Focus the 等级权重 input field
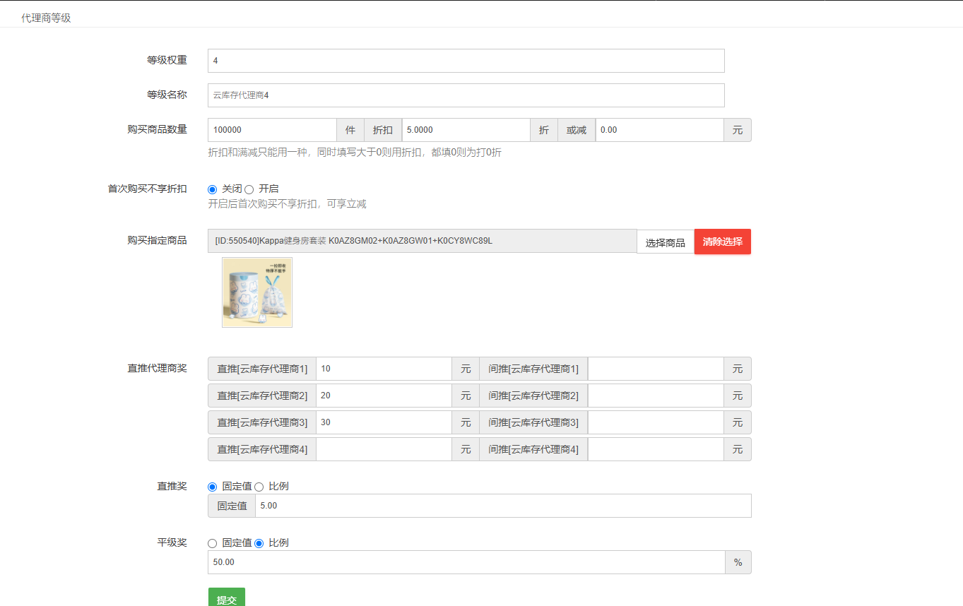963x606 pixels. coord(466,61)
